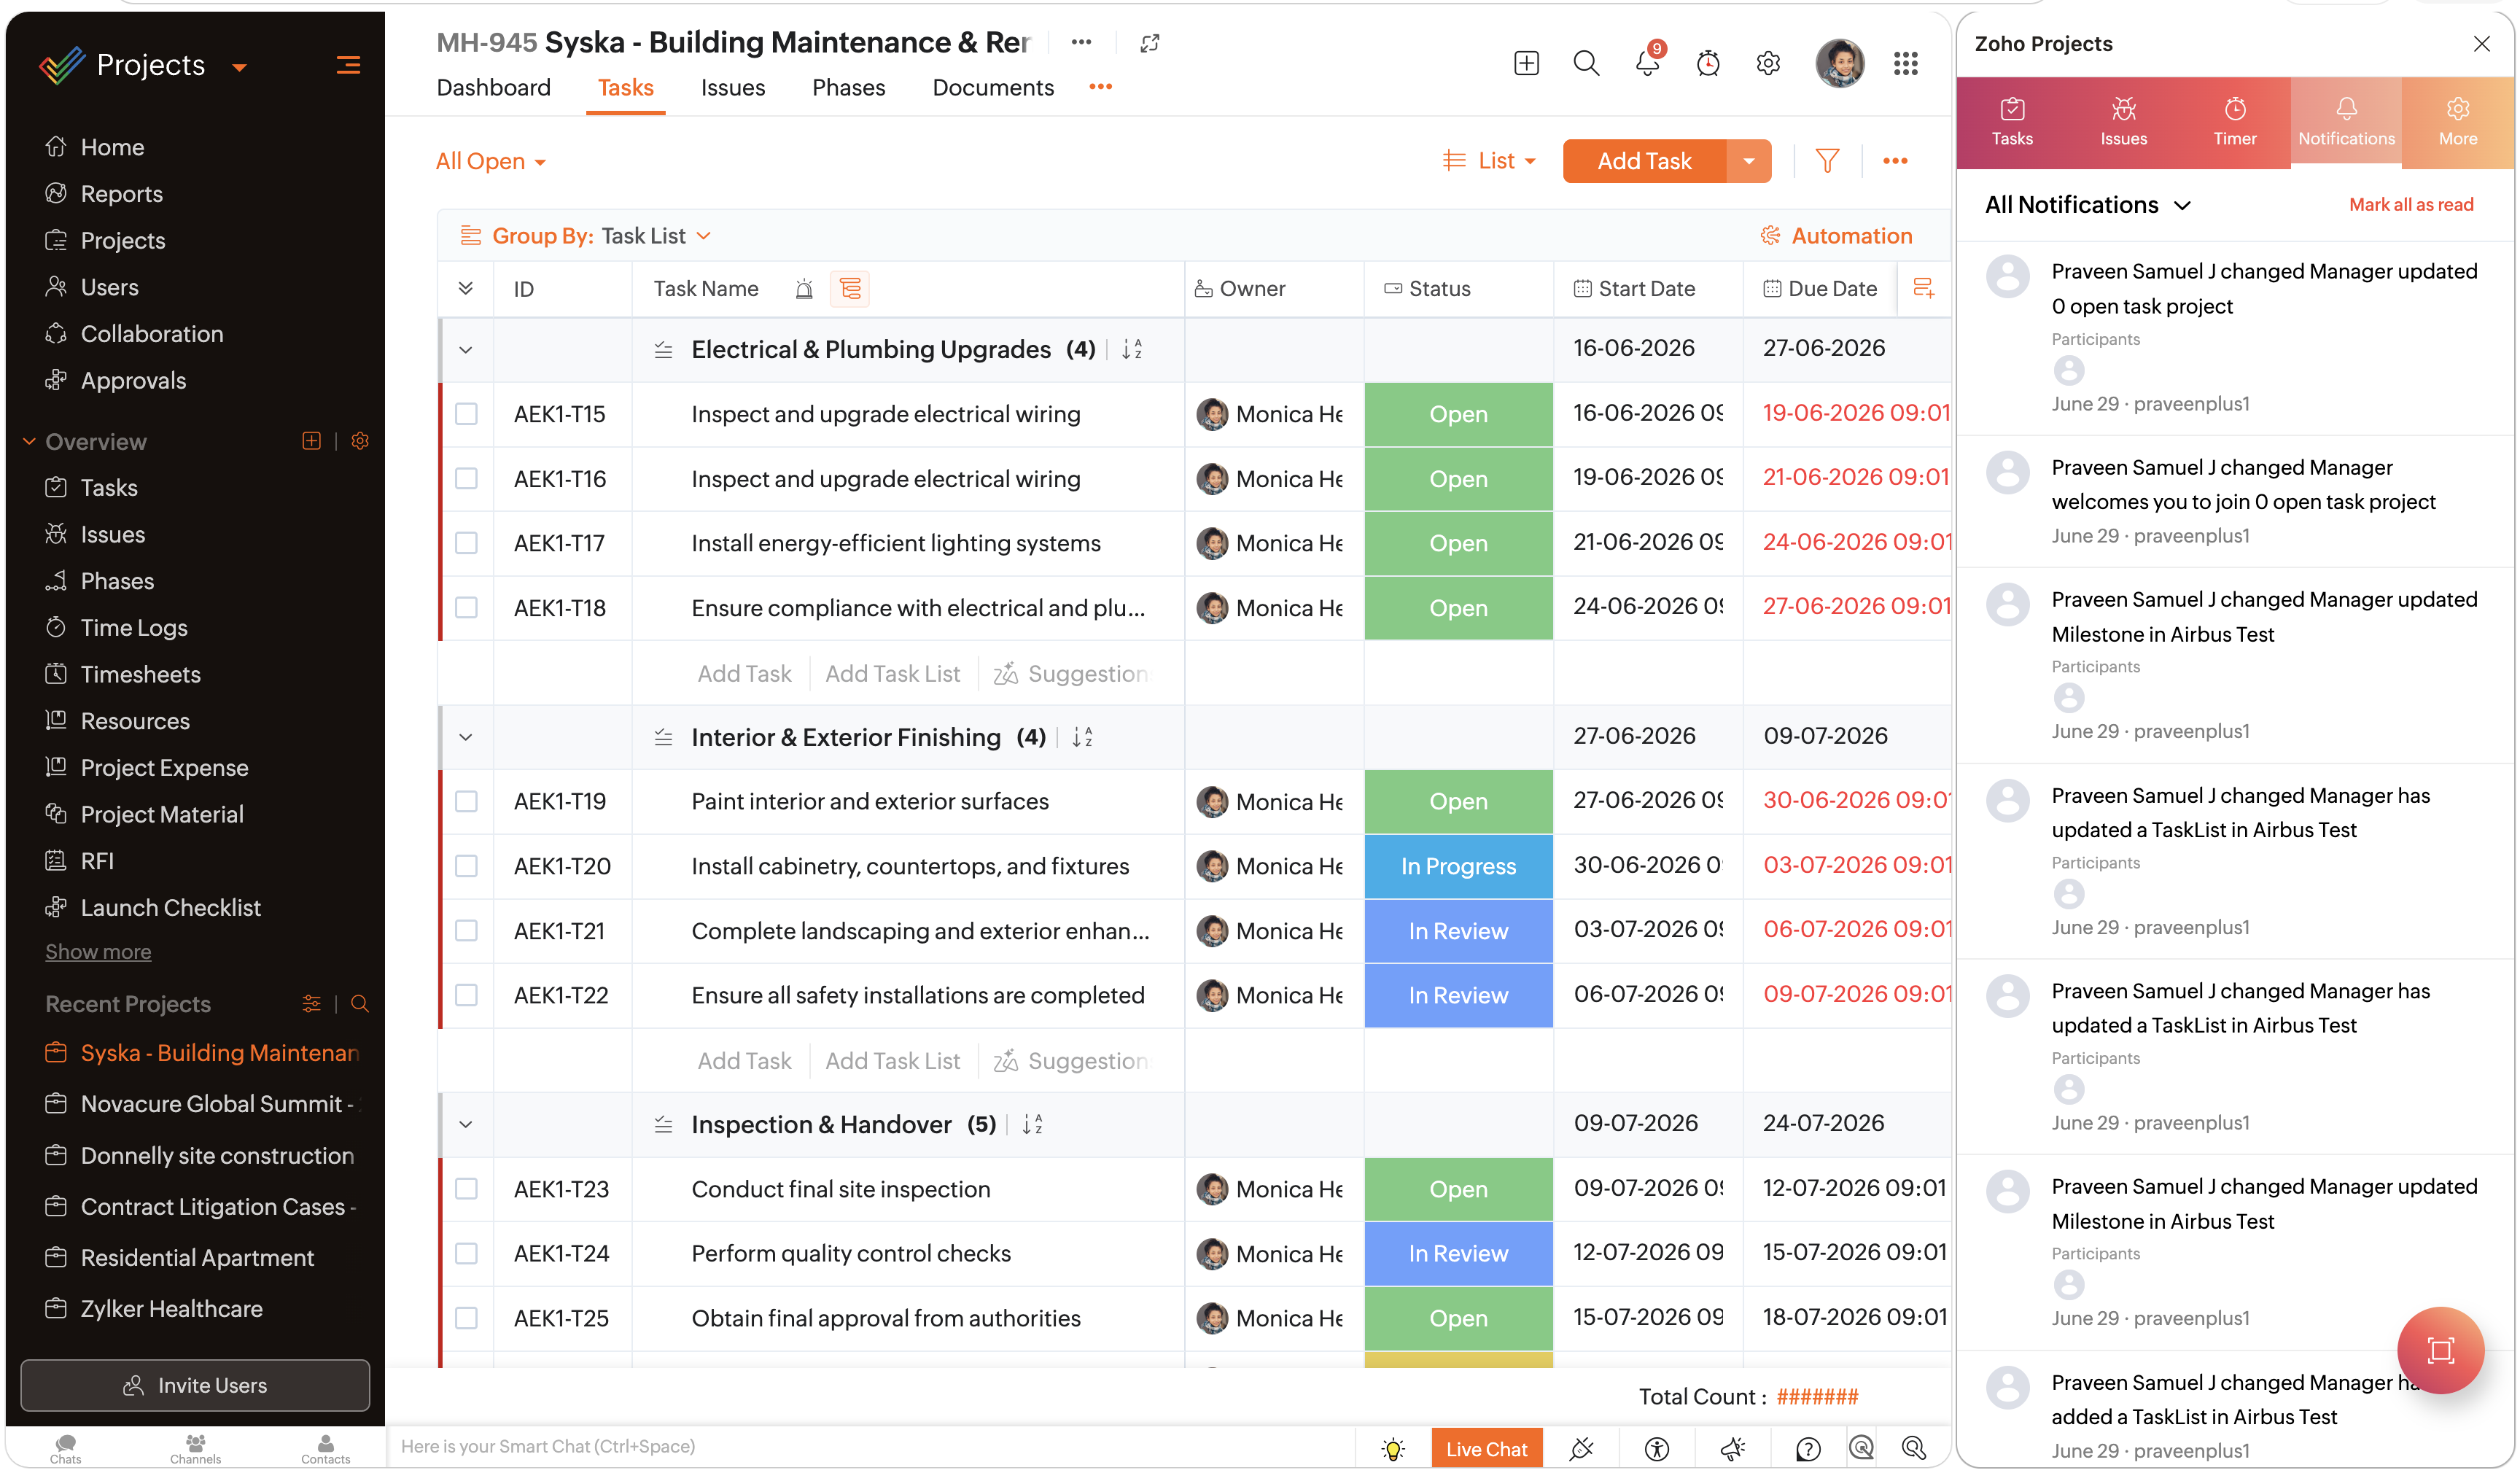Tick the checkbox for task AEK1-T22
Viewport: 2520px width, 1473px height.
click(466, 995)
